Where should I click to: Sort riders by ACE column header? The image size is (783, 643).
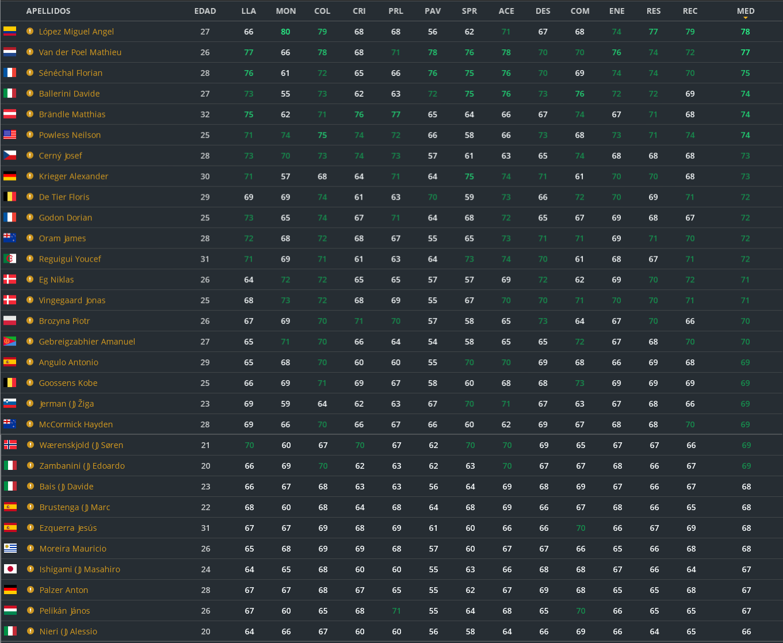(x=506, y=11)
